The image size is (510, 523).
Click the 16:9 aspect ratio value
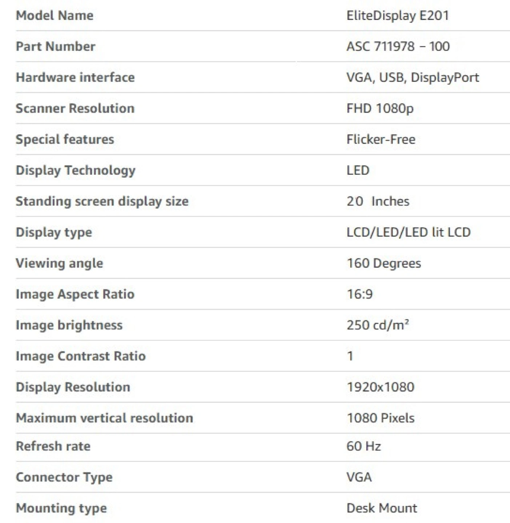tap(360, 294)
